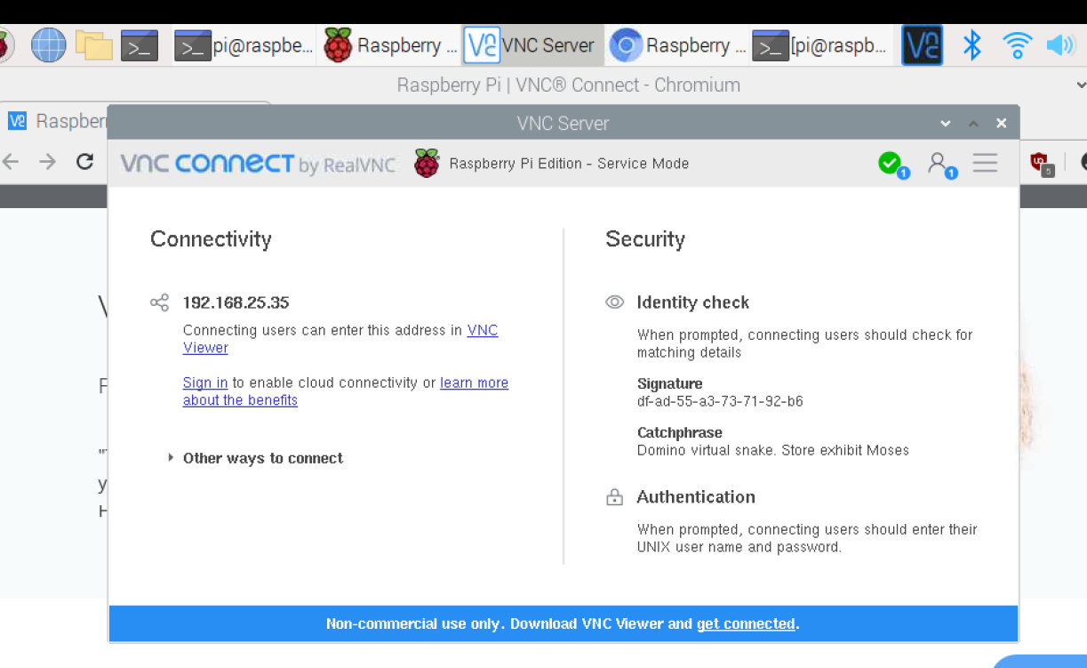Click the get connected link in the banner
This screenshot has width=1087, height=668.
tap(746, 624)
